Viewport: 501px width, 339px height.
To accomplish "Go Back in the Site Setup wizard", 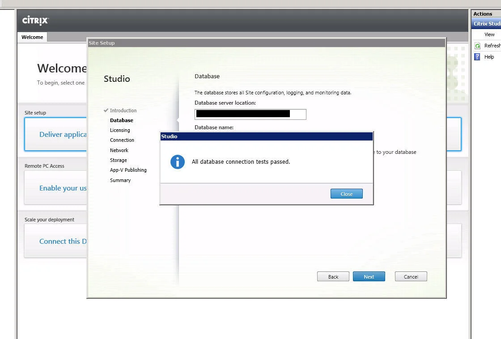I will pyautogui.click(x=333, y=277).
